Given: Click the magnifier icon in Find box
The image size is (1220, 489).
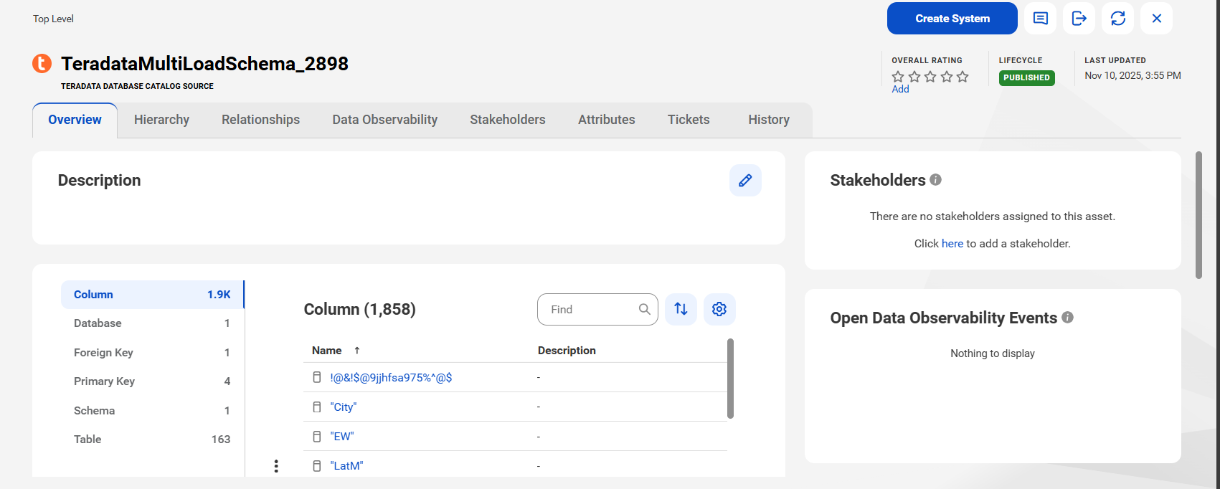Looking at the screenshot, I should pyautogui.click(x=645, y=309).
